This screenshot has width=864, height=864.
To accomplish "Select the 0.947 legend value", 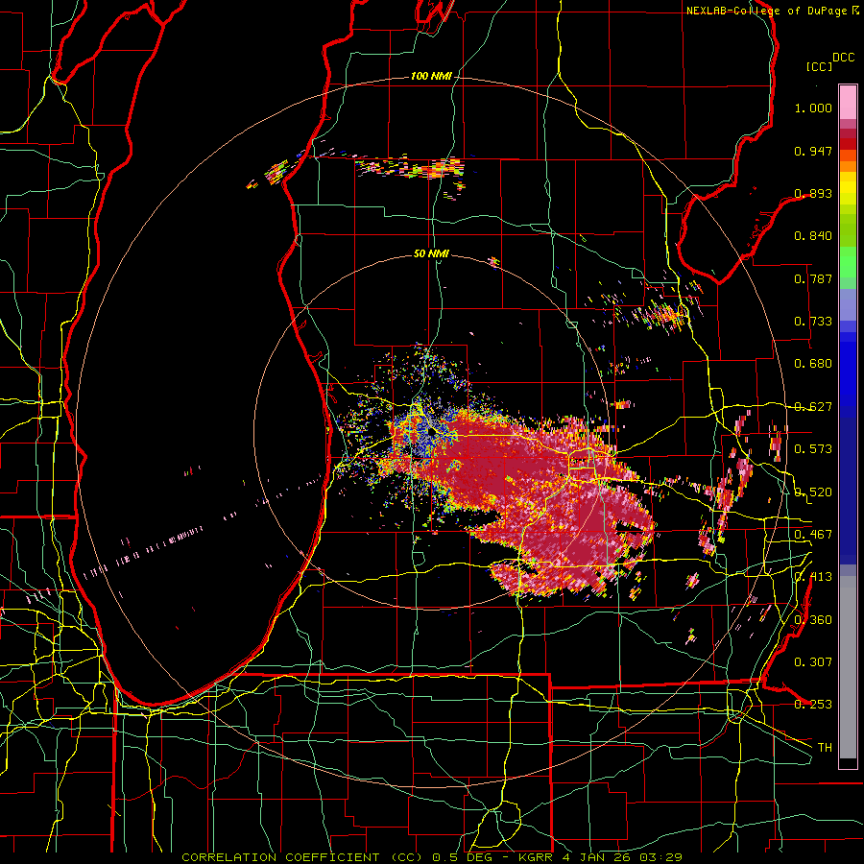I will tap(813, 151).
